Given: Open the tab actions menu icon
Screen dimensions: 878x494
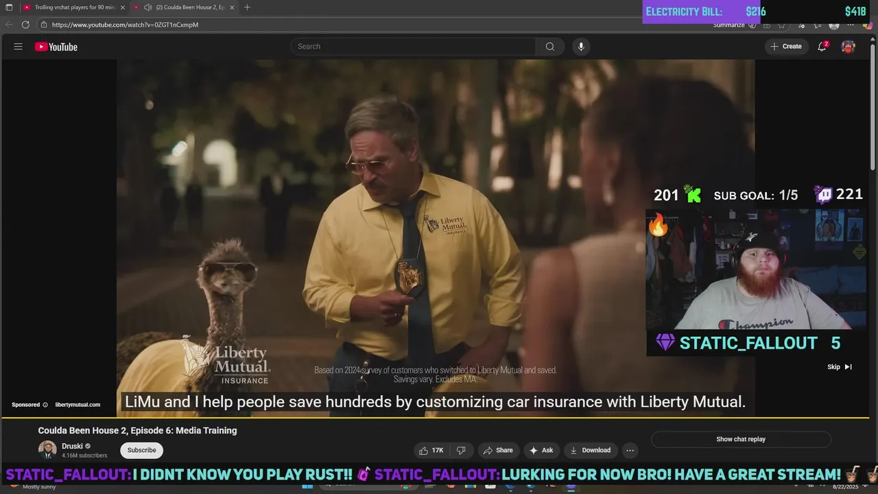Looking at the screenshot, I should click(x=9, y=8).
